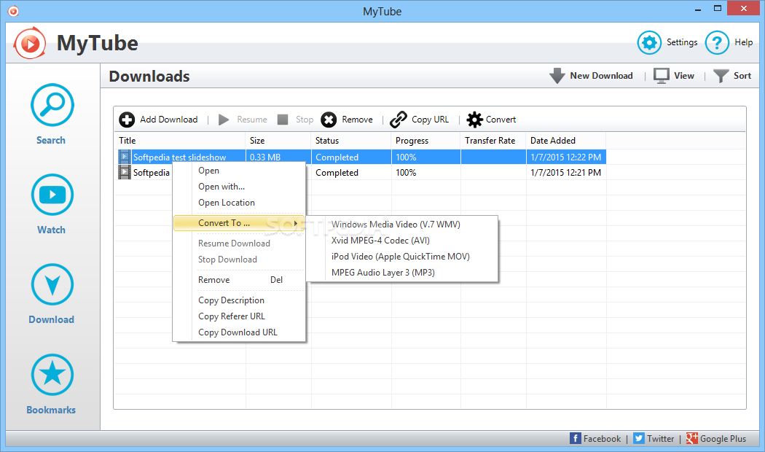Click the Facebook icon
This screenshot has width=765, height=452.
pos(576,438)
